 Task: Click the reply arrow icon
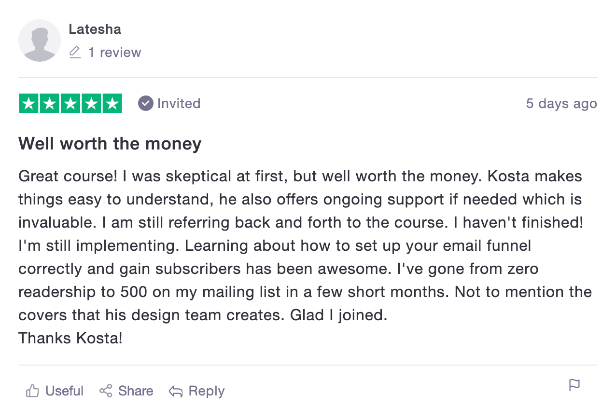tap(176, 391)
